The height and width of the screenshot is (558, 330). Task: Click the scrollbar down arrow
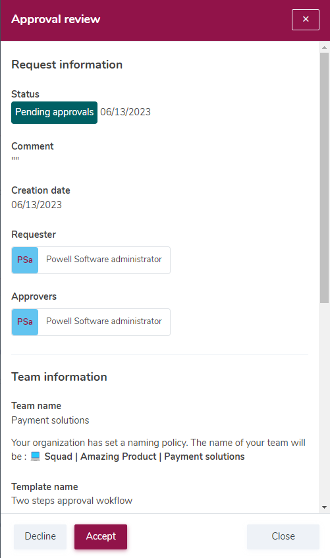[x=324, y=507]
